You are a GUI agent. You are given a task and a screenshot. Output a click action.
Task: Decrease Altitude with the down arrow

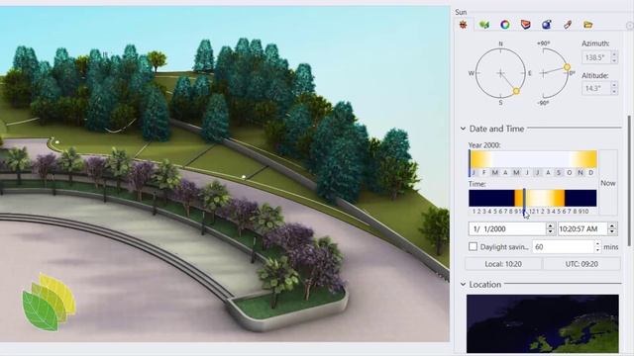614,92
